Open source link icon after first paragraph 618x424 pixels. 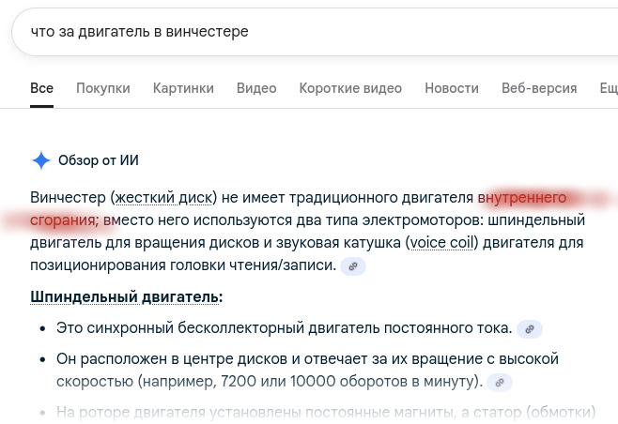[x=353, y=266]
